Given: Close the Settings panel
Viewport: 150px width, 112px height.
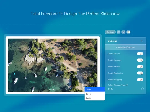Looking at the screenshot, I should pos(141,41).
